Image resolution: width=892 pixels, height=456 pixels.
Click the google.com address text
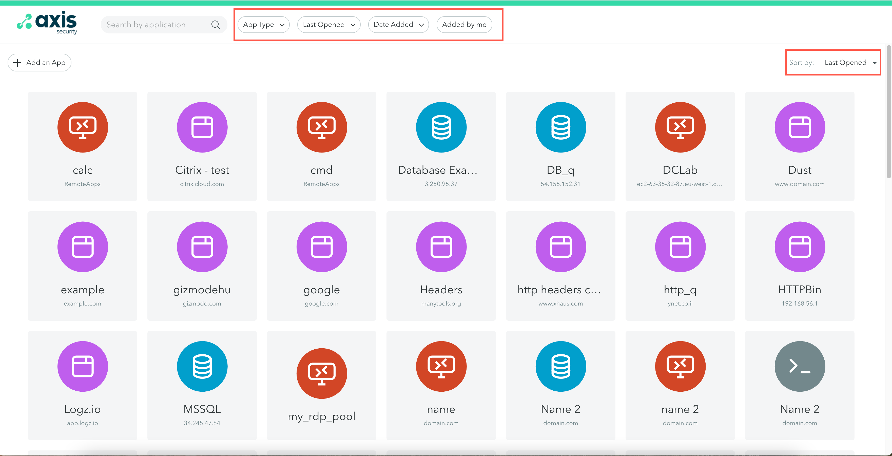click(321, 304)
